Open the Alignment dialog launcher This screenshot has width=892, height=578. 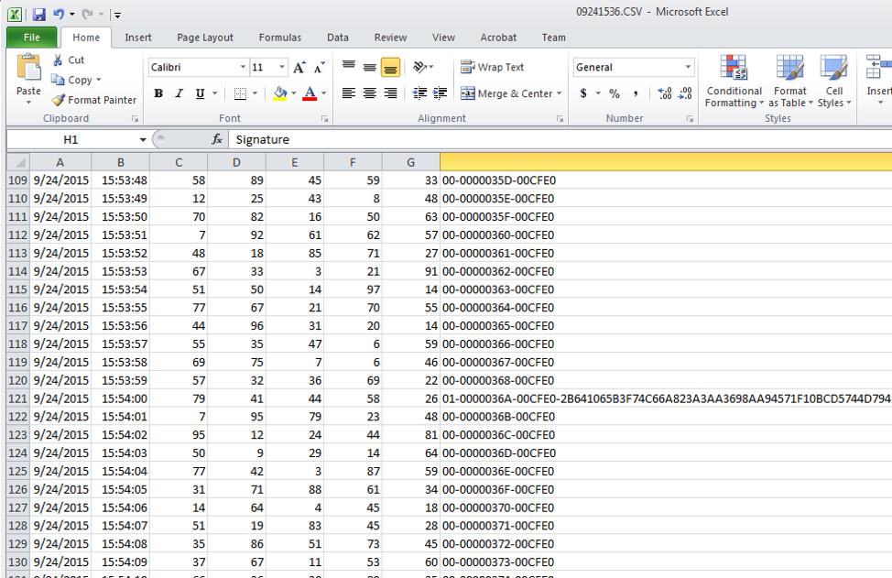click(x=560, y=119)
